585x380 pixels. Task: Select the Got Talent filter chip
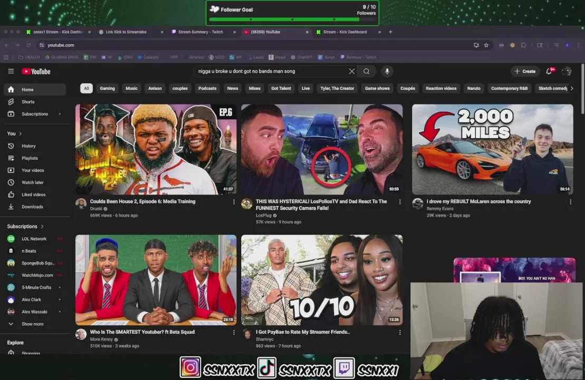pyautogui.click(x=281, y=89)
